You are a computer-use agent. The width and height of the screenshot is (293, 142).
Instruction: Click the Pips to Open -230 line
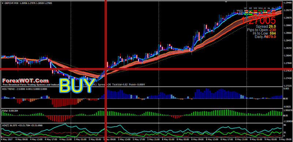[x=262, y=30]
